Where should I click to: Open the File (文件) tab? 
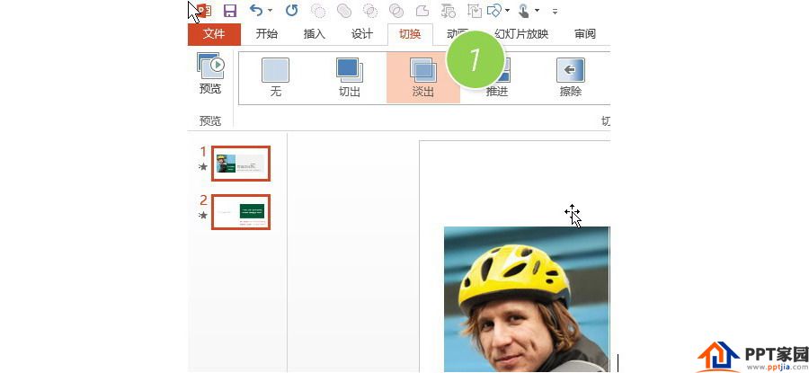pos(214,34)
